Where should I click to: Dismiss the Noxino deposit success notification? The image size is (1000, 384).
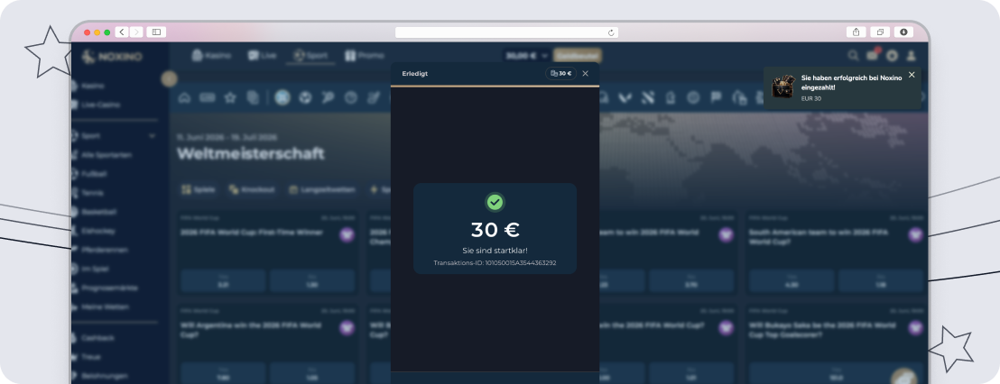912,75
